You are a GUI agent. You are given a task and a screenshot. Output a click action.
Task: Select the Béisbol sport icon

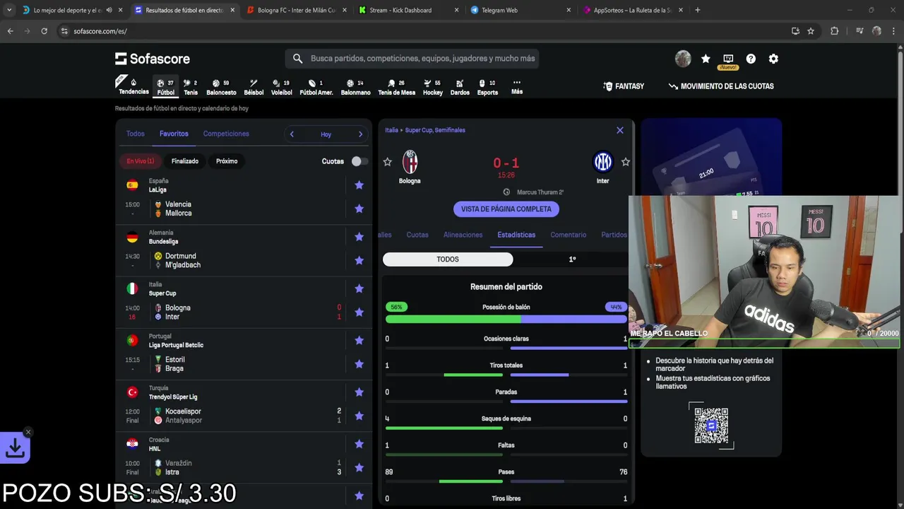coord(254,86)
